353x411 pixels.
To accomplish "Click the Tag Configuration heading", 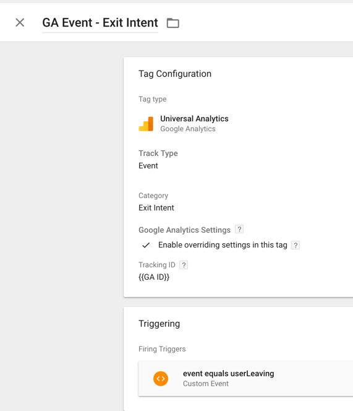I will point(175,74).
